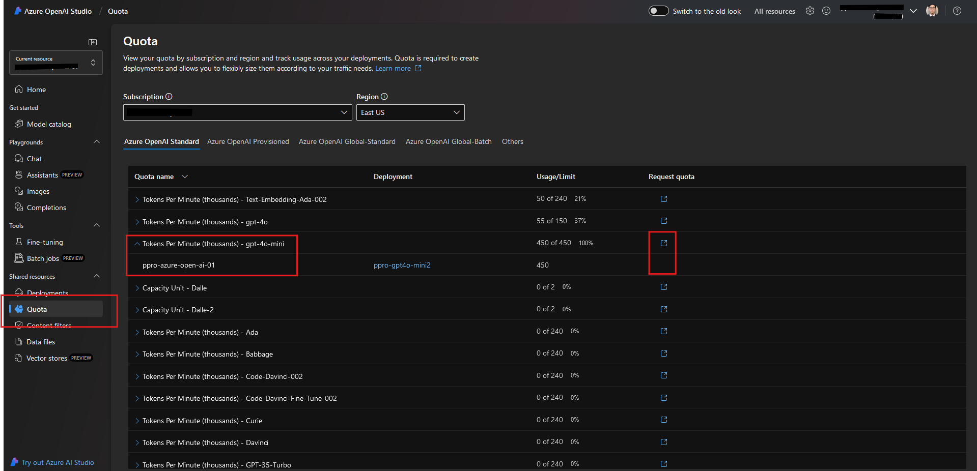Viewport: 977px width, 471px height.
Task: Collapse the Playgrounds section
Action: coord(97,142)
